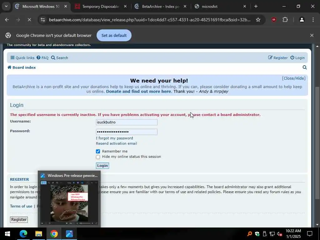Viewport: 320px width, 240px height.
Task: Open the Action Center notifications icon
Action: click(310, 234)
